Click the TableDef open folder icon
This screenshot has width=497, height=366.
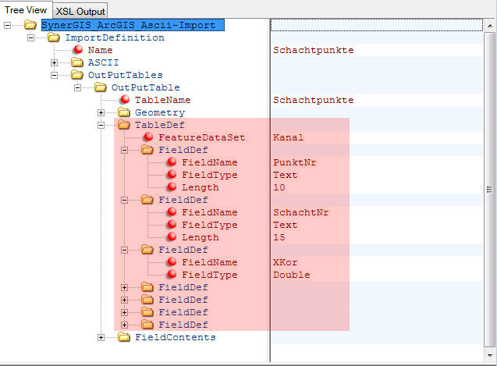(124, 125)
